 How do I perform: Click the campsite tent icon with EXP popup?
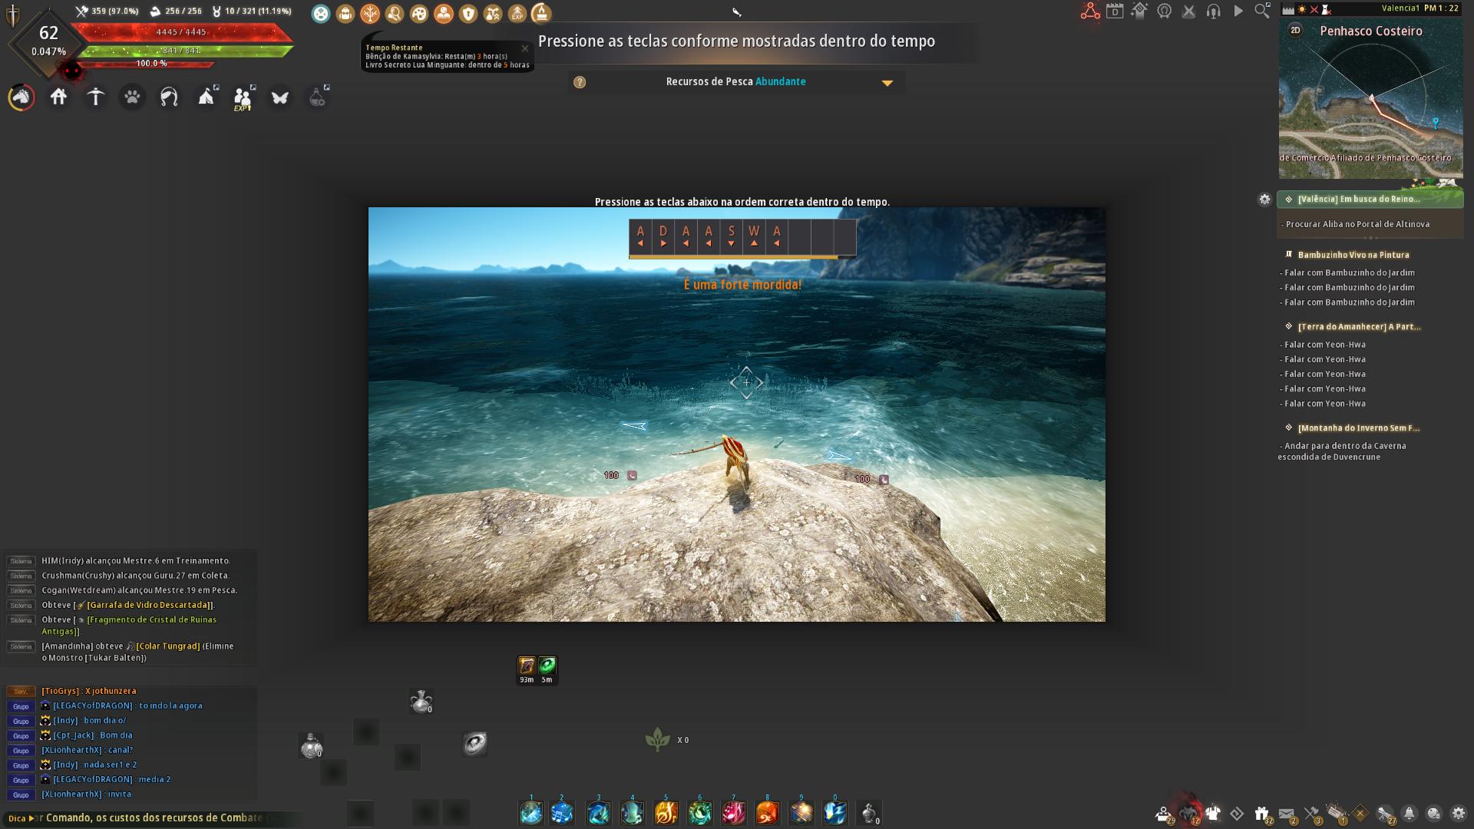pos(206,97)
